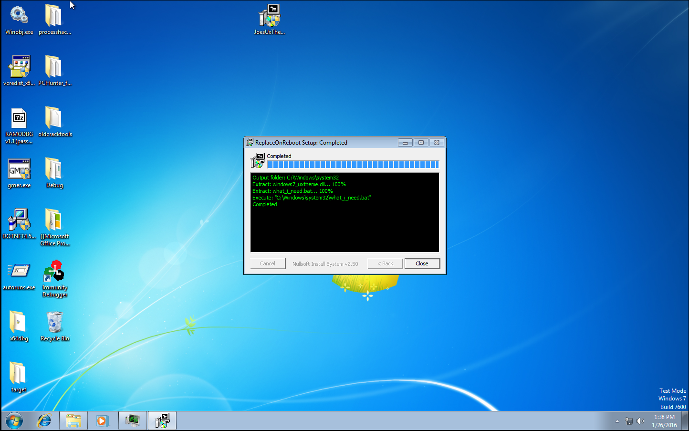Image resolution: width=689 pixels, height=431 pixels.
Task: Click the 'Output folder: C:\Windows\system32' log line
Action: [x=296, y=178]
